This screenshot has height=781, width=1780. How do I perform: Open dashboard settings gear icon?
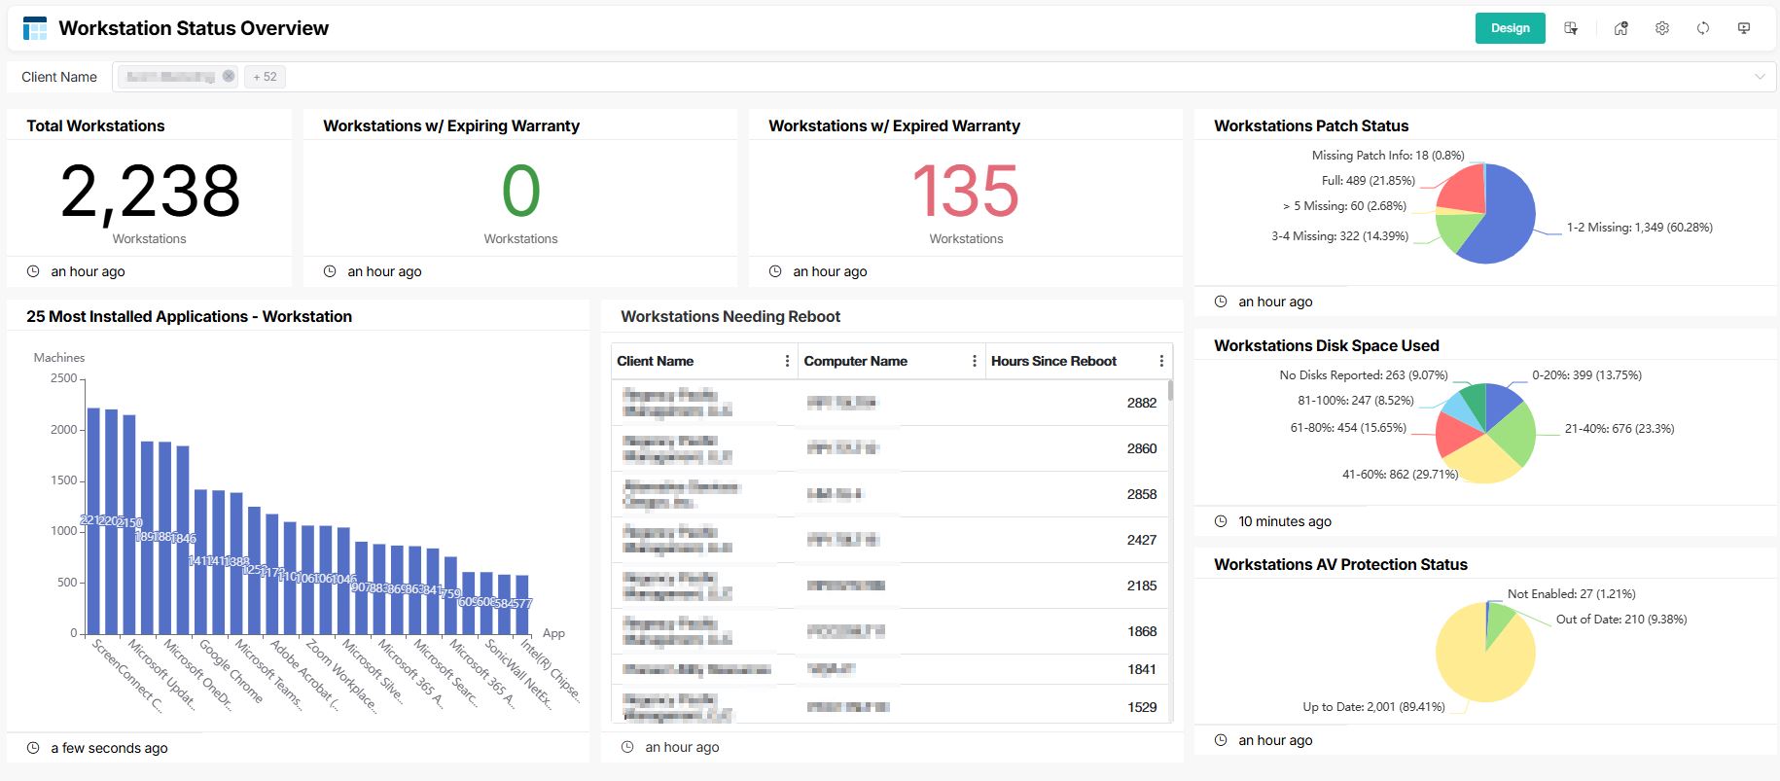(x=1661, y=28)
